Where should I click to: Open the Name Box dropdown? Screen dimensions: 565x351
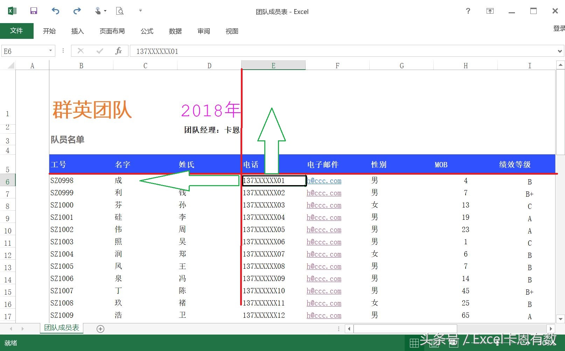(50, 51)
